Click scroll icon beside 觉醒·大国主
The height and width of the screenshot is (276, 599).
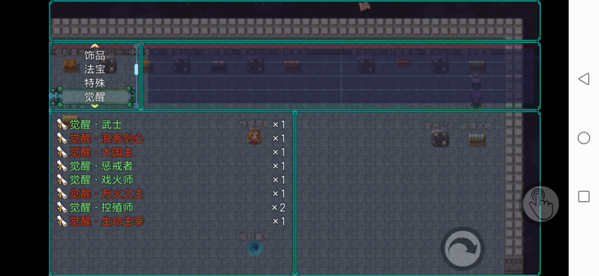tap(62, 152)
